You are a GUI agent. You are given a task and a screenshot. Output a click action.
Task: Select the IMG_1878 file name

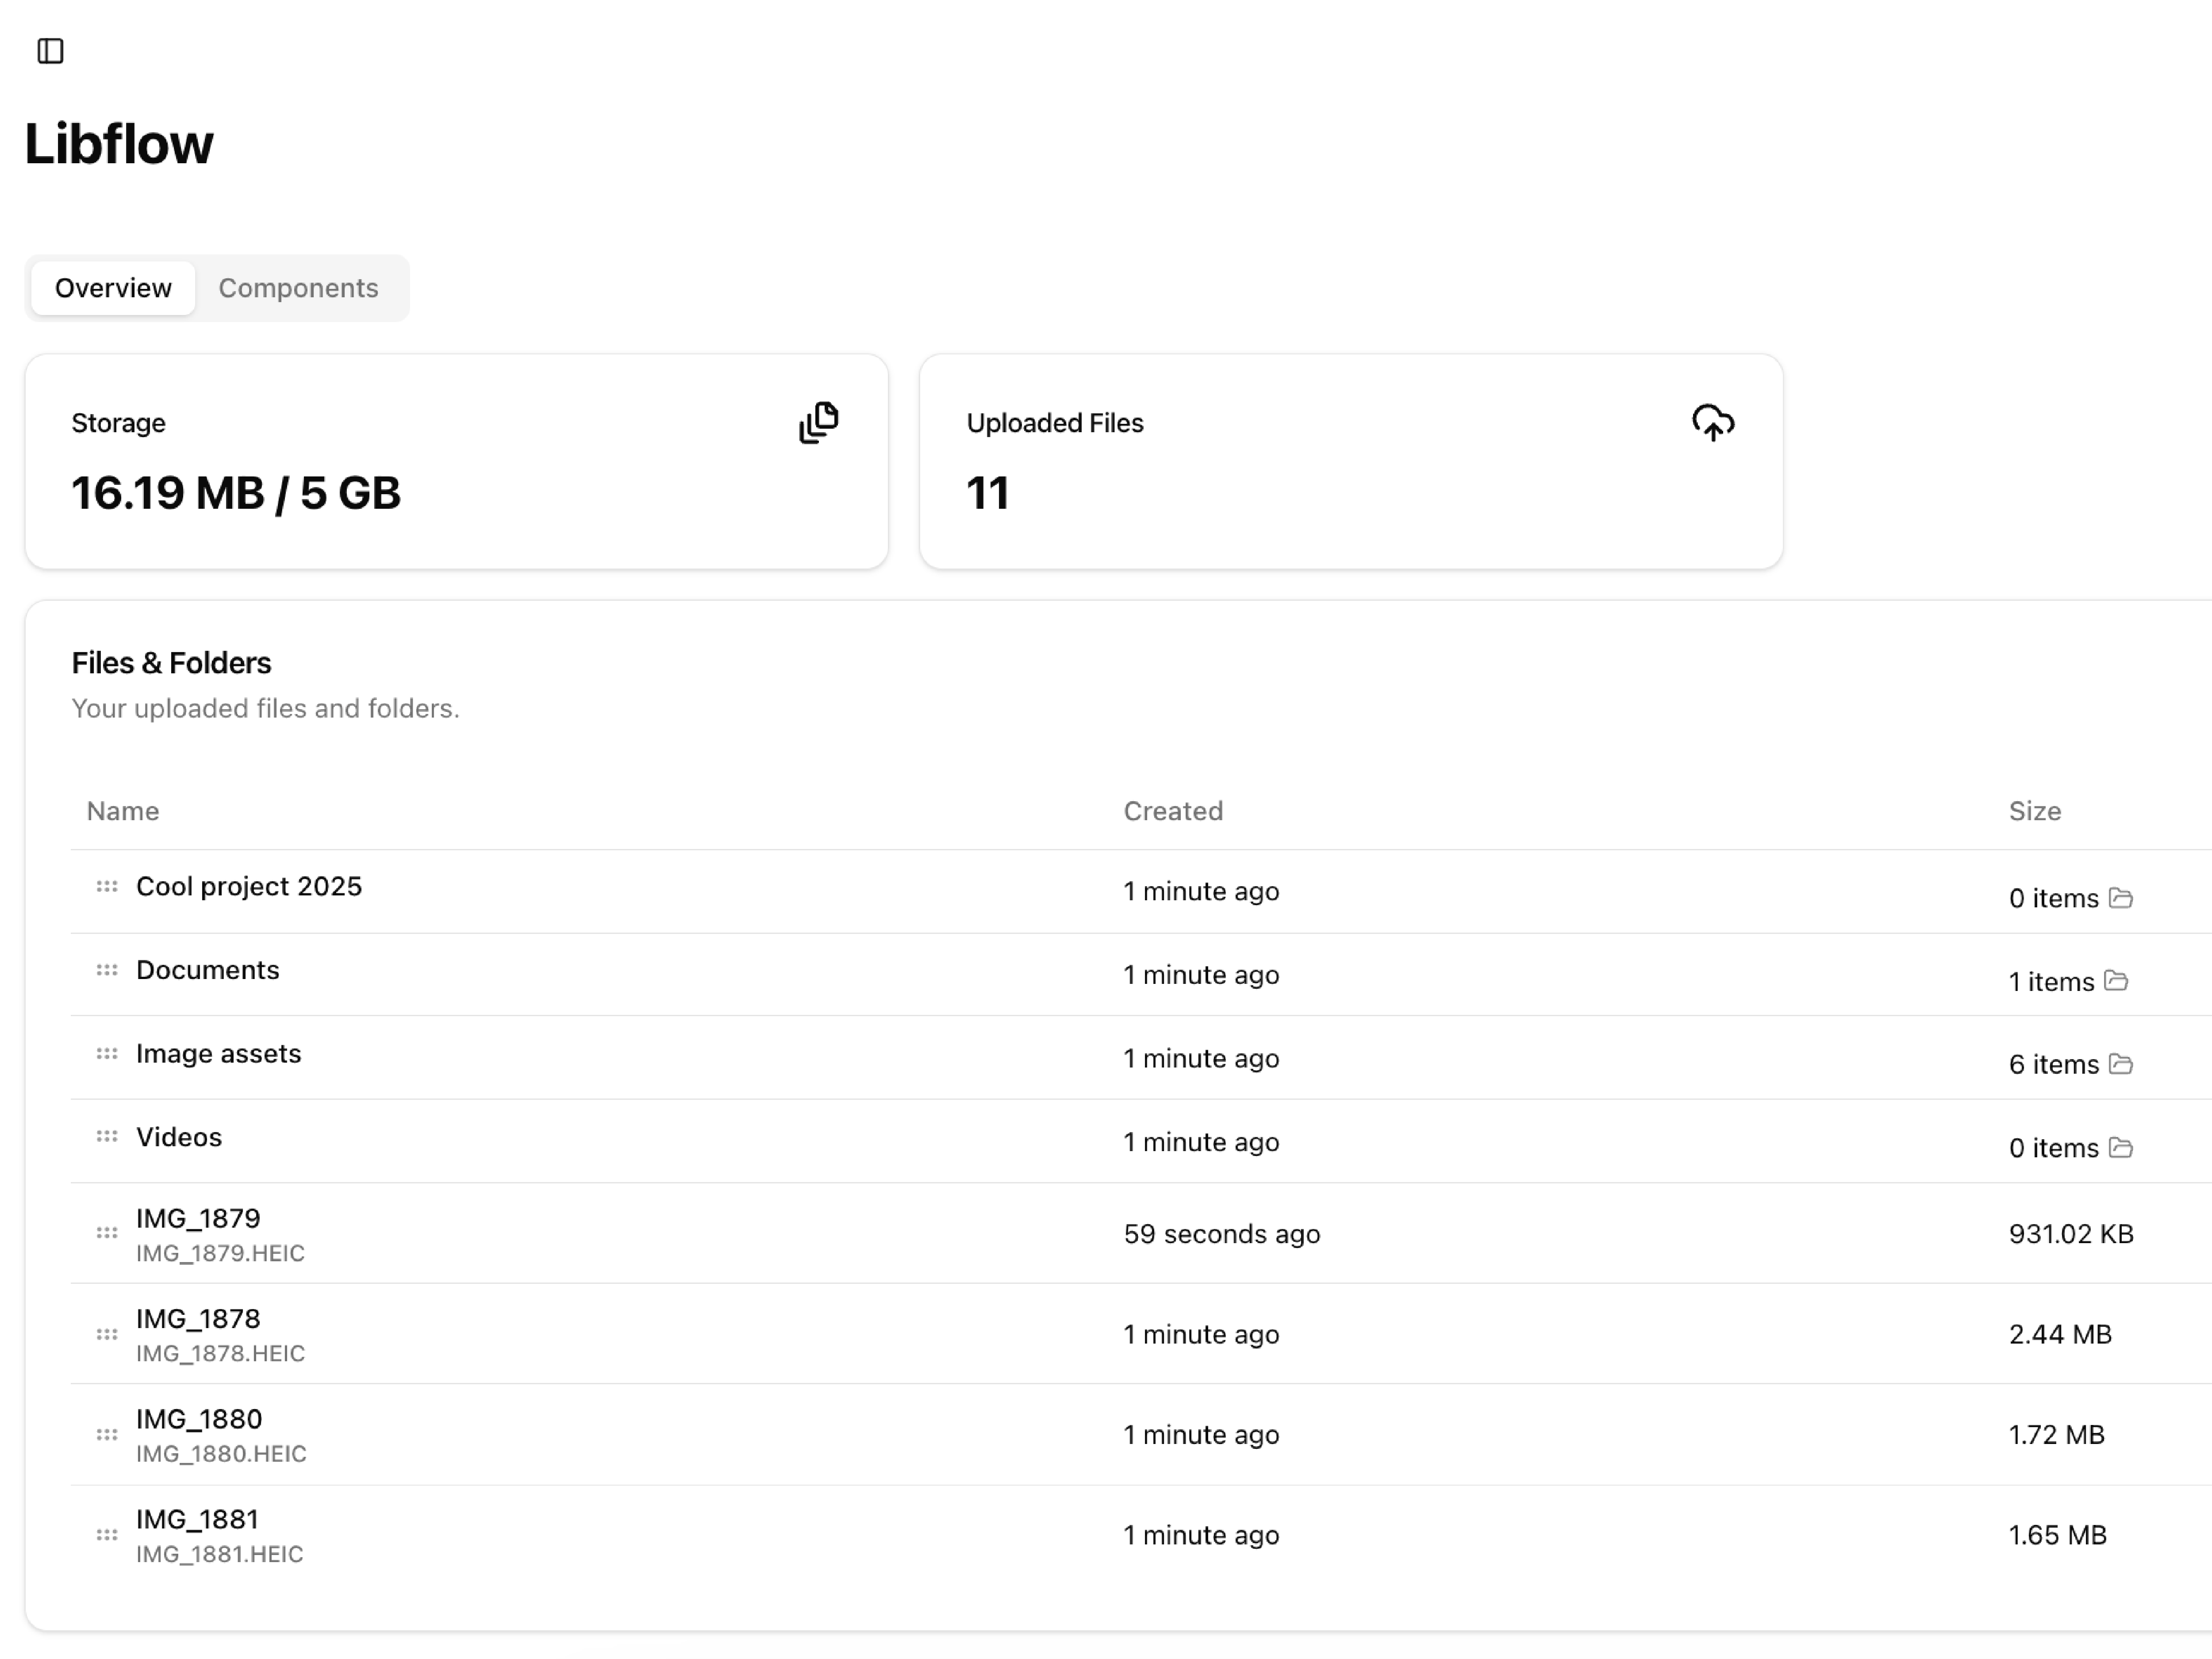(x=198, y=1319)
